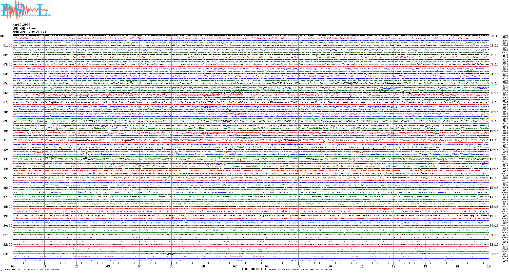Click the TIME (MINUTES) axis title

coord(253,269)
